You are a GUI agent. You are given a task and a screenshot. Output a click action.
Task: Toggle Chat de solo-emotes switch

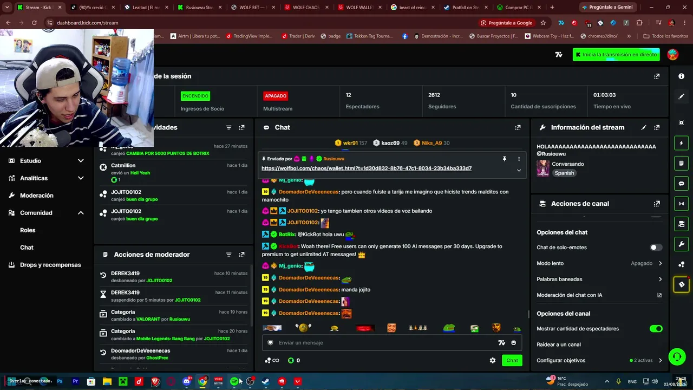click(656, 248)
